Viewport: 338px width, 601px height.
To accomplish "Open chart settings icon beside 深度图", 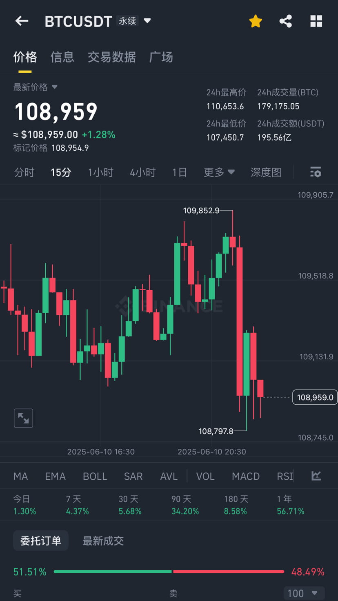I will [x=316, y=172].
